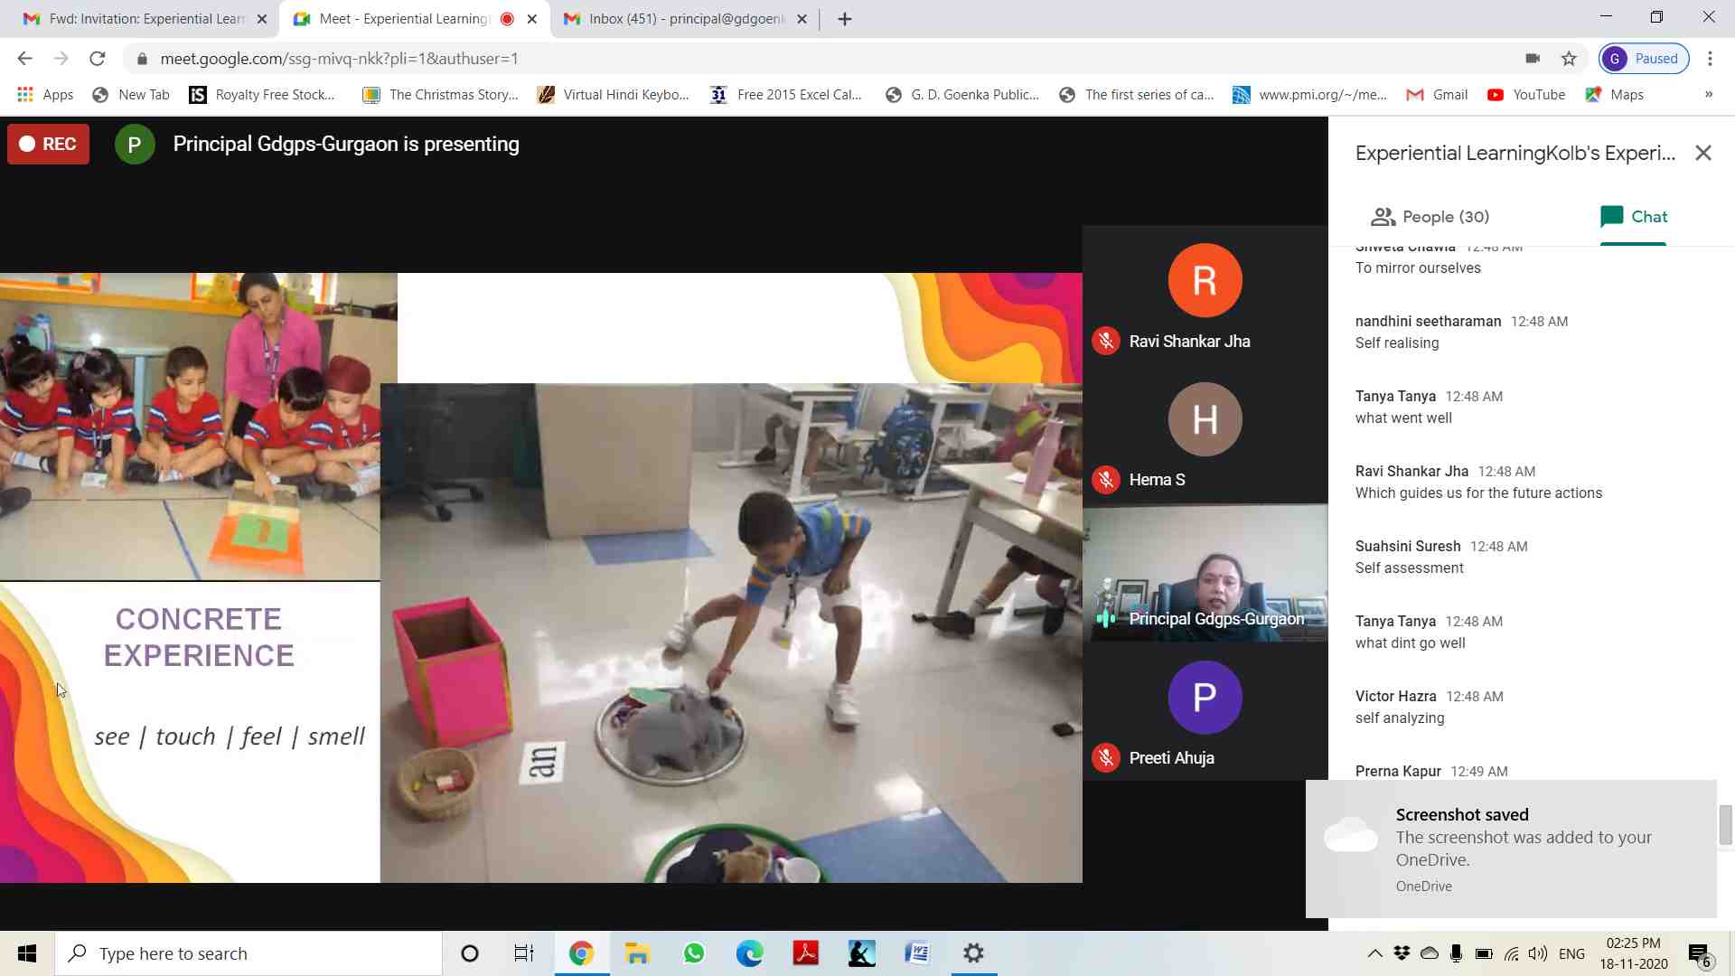Open Task View in taskbar

coord(524,953)
